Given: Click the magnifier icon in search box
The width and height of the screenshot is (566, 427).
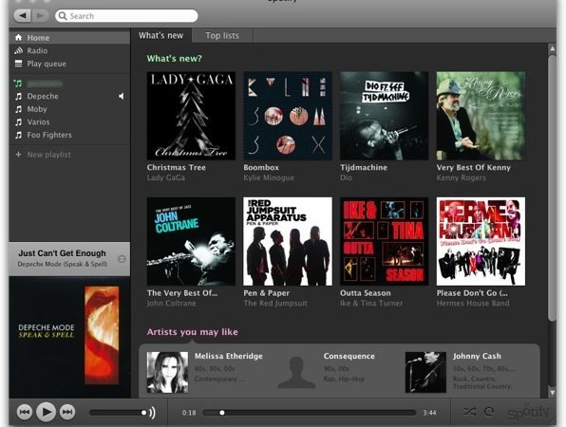Looking at the screenshot, I should [63, 16].
